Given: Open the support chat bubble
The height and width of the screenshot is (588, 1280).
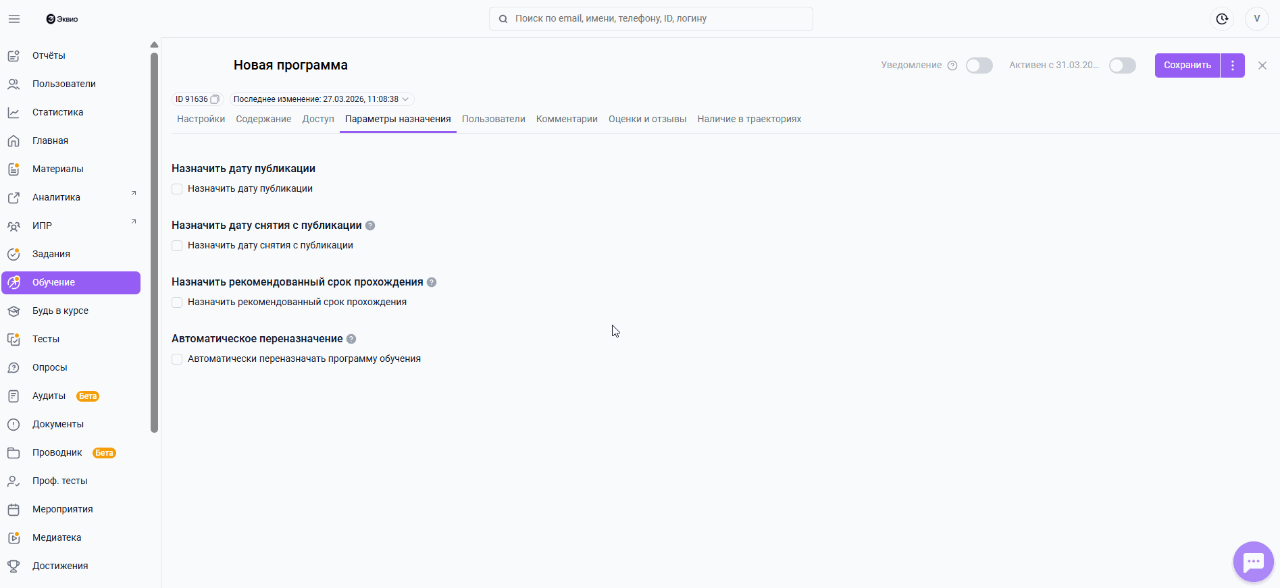Looking at the screenshot, I should pyautogui.click(x=1253, y=562).
